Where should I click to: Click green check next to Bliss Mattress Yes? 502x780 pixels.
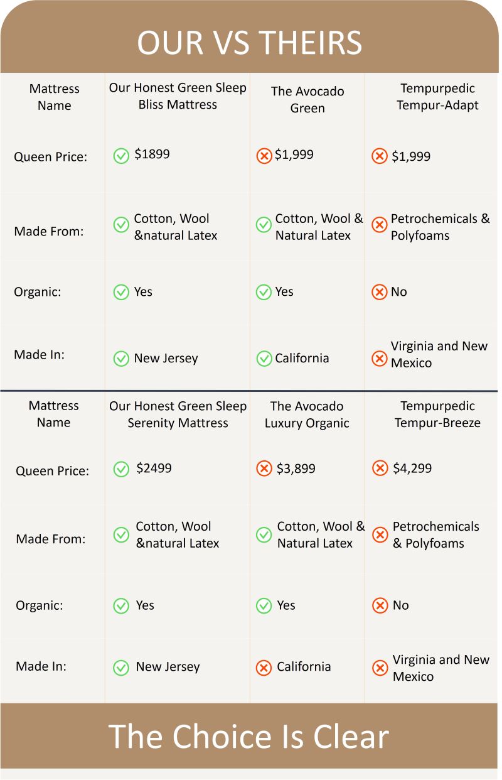point(121,292)
